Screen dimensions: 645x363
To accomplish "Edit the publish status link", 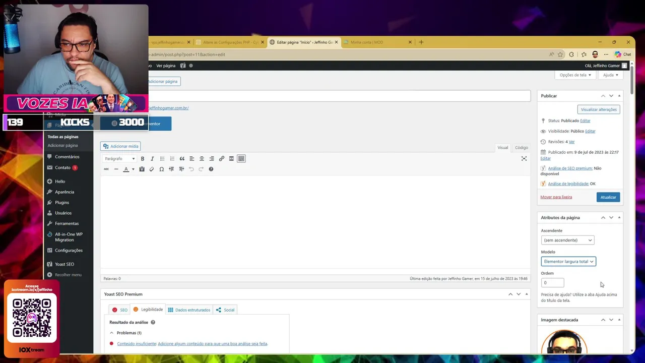I will [585, 120].
